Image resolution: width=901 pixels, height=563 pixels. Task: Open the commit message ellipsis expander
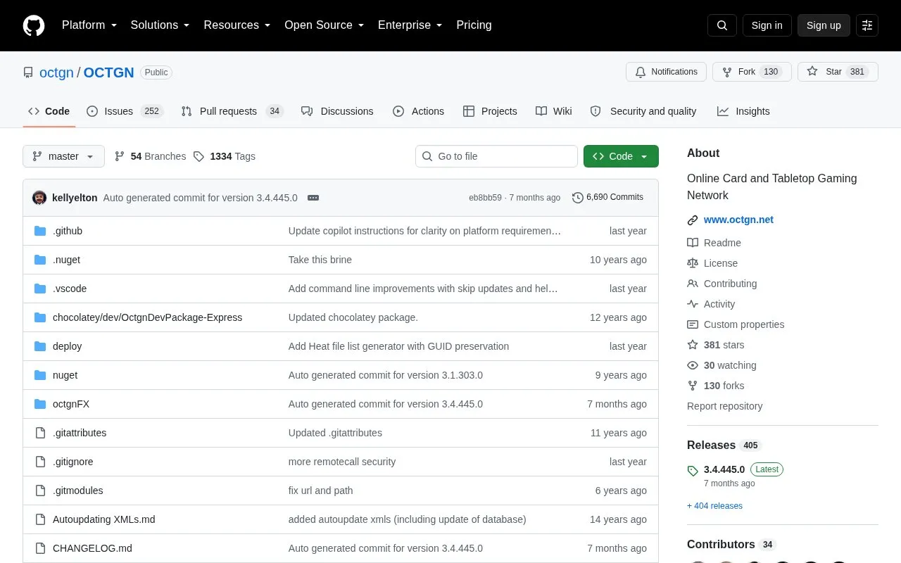coord(313,198)
